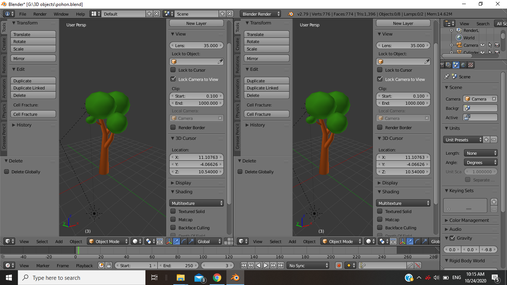Toggle Camera visibility eye in outliner
The image size is (507, 285).
coord(483,45)
